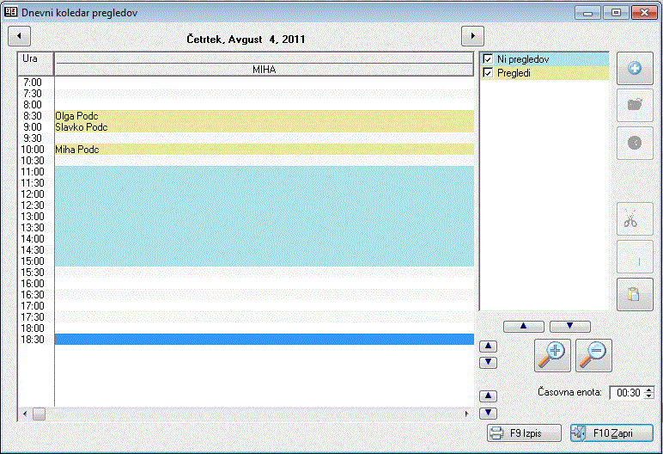Toggle the 'Ni pregledov' checkbox
Screen dimensions: 663x454
coord(488,59)
